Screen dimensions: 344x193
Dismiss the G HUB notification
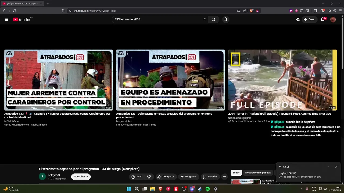click(336, 167)
